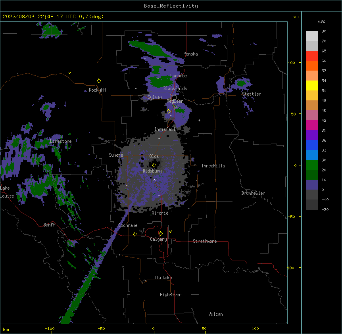Image resolution: width=342 pixels, height=334 pixels.
Task: Pick the magenta 39 dBZ legend swatch
Action: [312, 125]
